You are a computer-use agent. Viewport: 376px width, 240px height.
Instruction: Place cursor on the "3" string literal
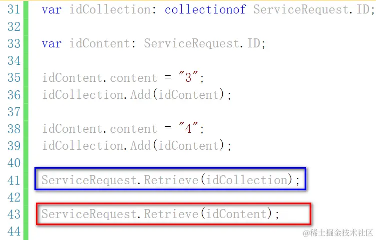[x=188, y=77]
